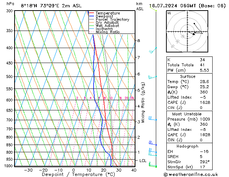Click the surface Dewp value "25.2"
Viewport: 229px width, 177px height.
point(204,87)
